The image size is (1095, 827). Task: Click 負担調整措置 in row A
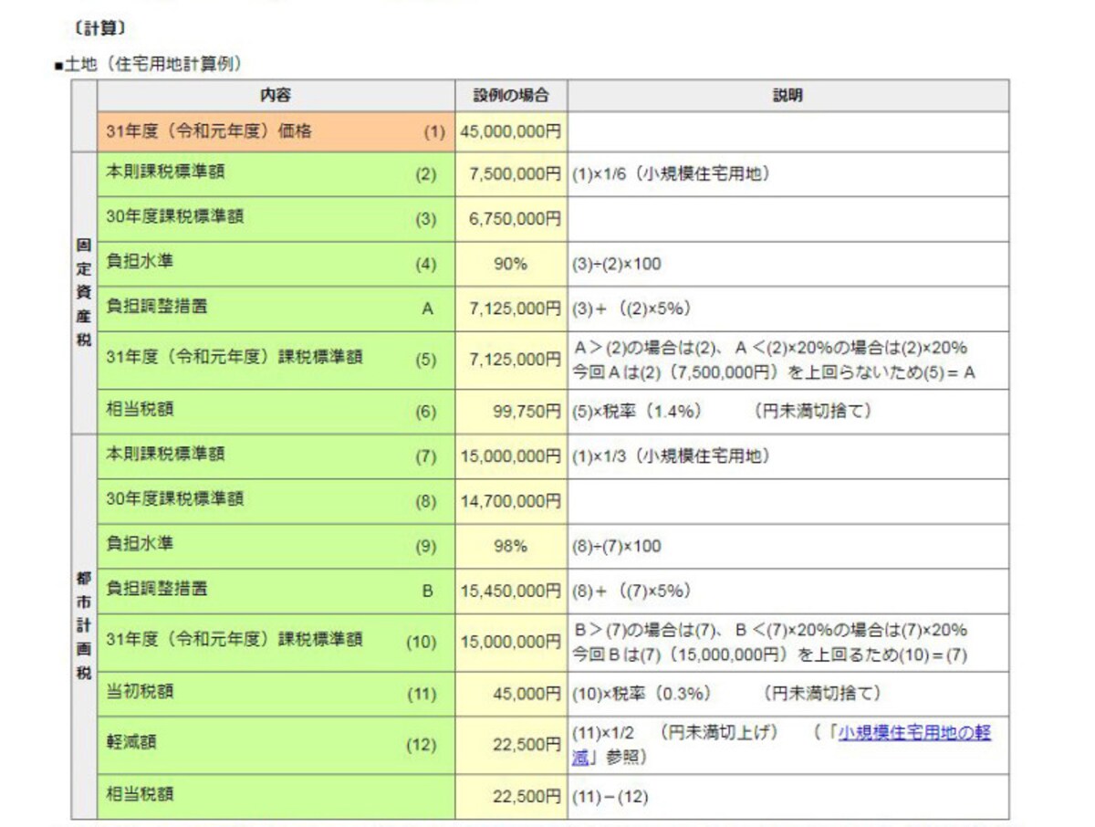tap(156, 307)
